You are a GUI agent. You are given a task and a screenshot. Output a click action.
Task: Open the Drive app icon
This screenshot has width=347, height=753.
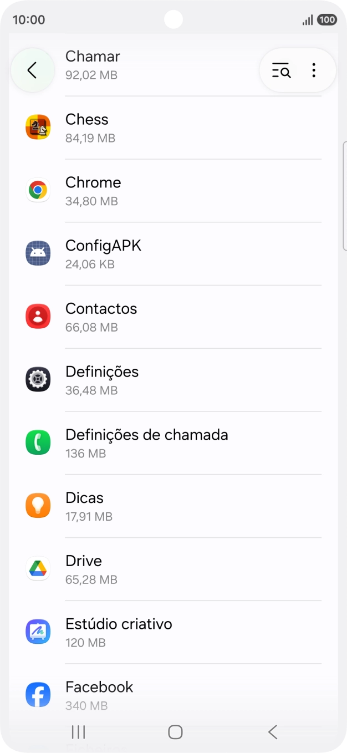[x=38, y=568]
